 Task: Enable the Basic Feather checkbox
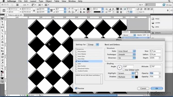(76, 66)
